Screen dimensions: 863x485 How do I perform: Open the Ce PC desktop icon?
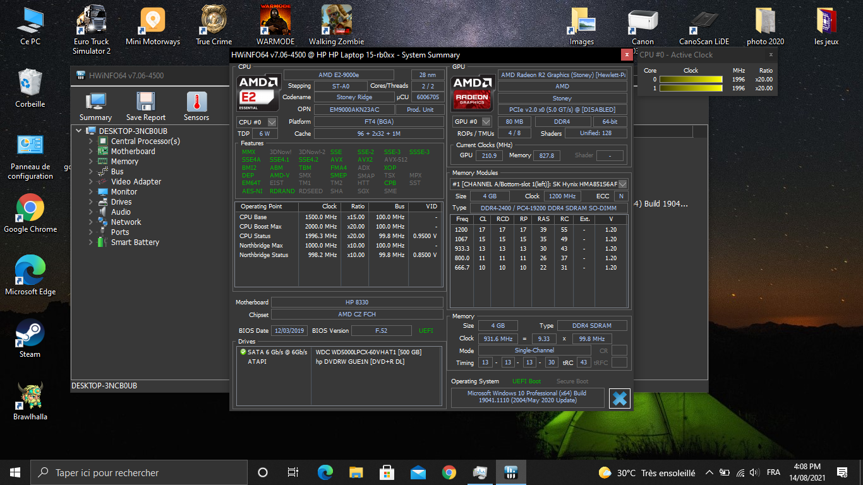(30, 27)
